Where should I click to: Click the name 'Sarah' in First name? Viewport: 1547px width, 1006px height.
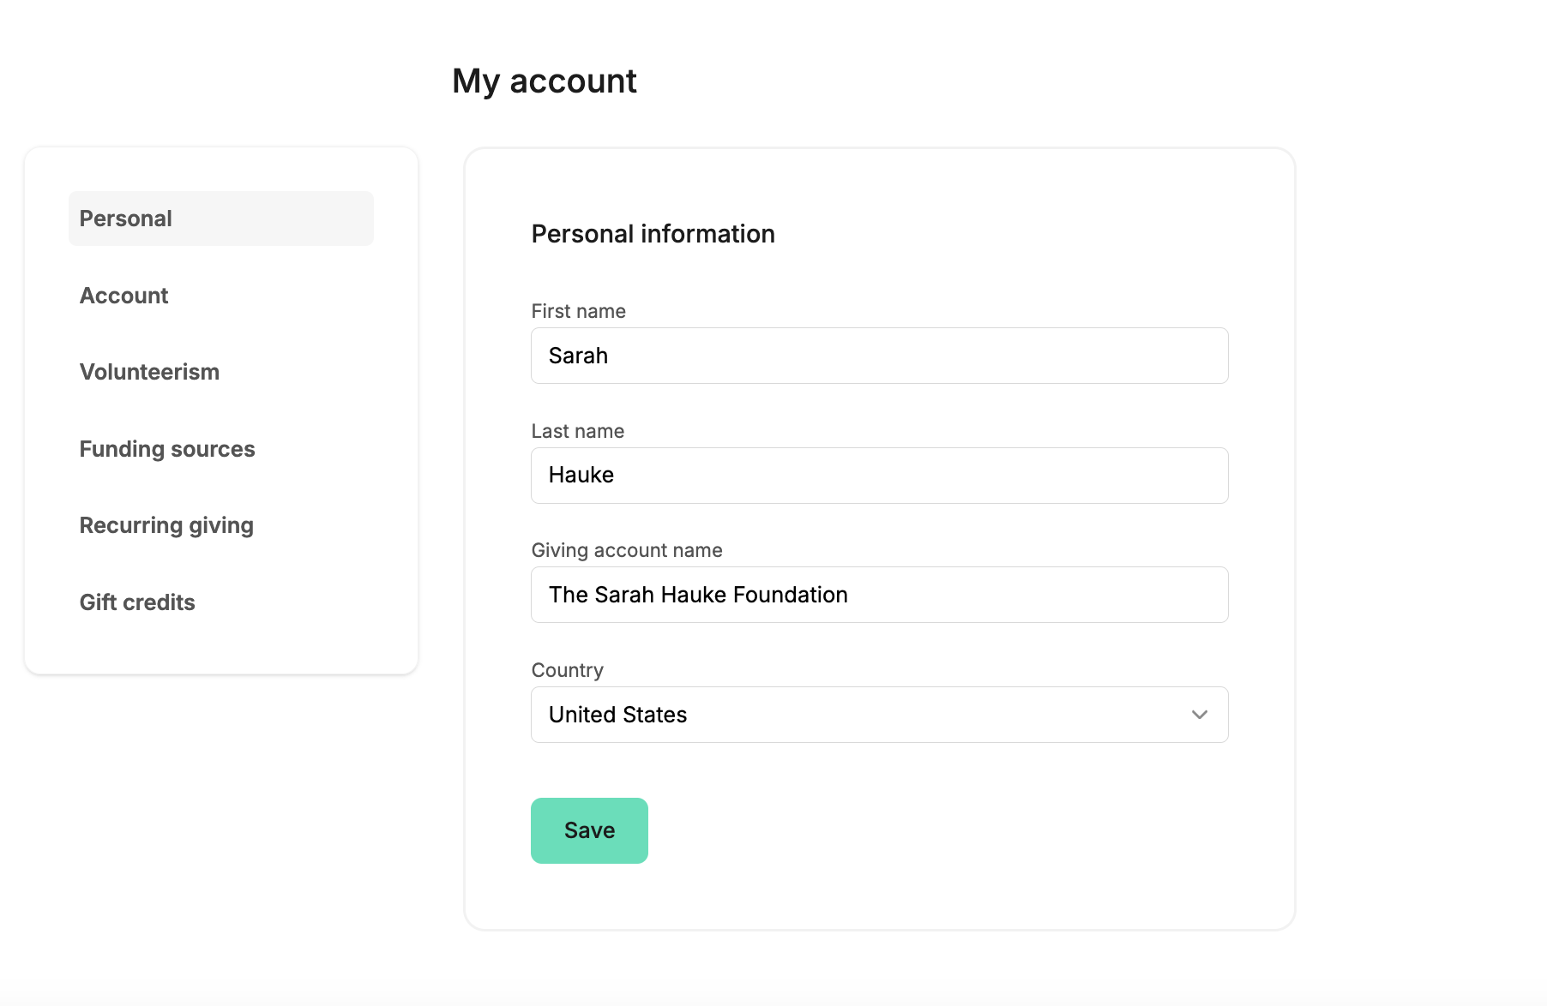tap(578, 356)
